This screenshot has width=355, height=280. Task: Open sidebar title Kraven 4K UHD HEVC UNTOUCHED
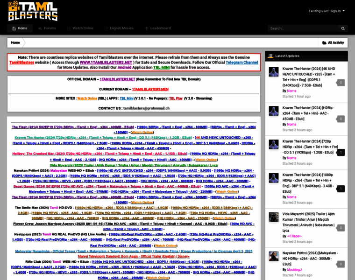(x=309, y=77)
